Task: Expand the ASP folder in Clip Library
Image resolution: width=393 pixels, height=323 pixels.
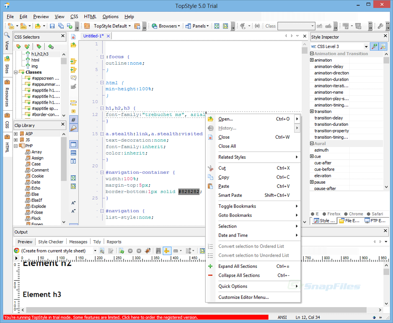Action: [x=16, y=134]
